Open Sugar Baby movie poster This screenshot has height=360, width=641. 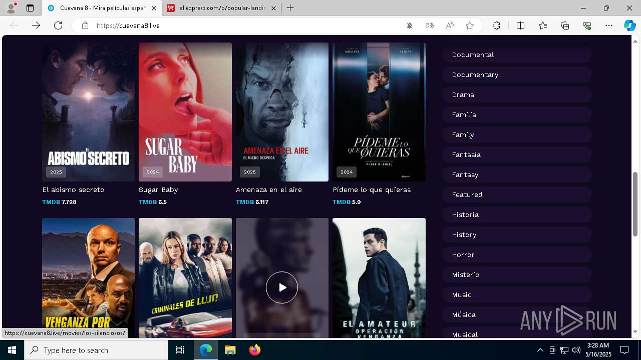(x=185, y=112)
